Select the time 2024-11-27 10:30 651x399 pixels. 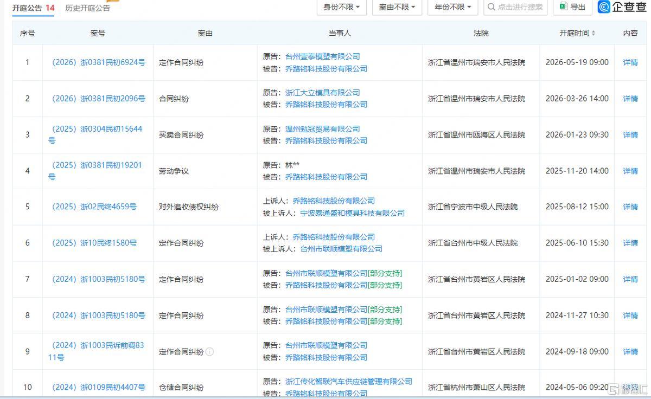[577, 315]
